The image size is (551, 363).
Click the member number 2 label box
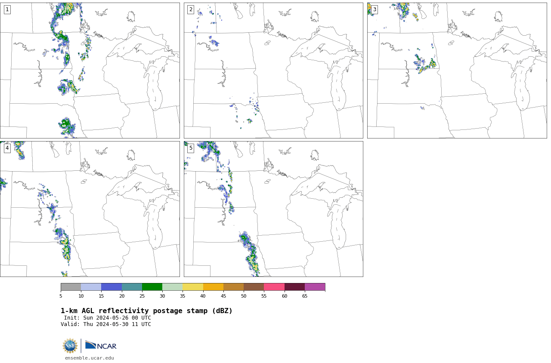tap(191, 9)
